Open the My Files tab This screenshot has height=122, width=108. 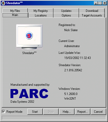coord(15,11)
